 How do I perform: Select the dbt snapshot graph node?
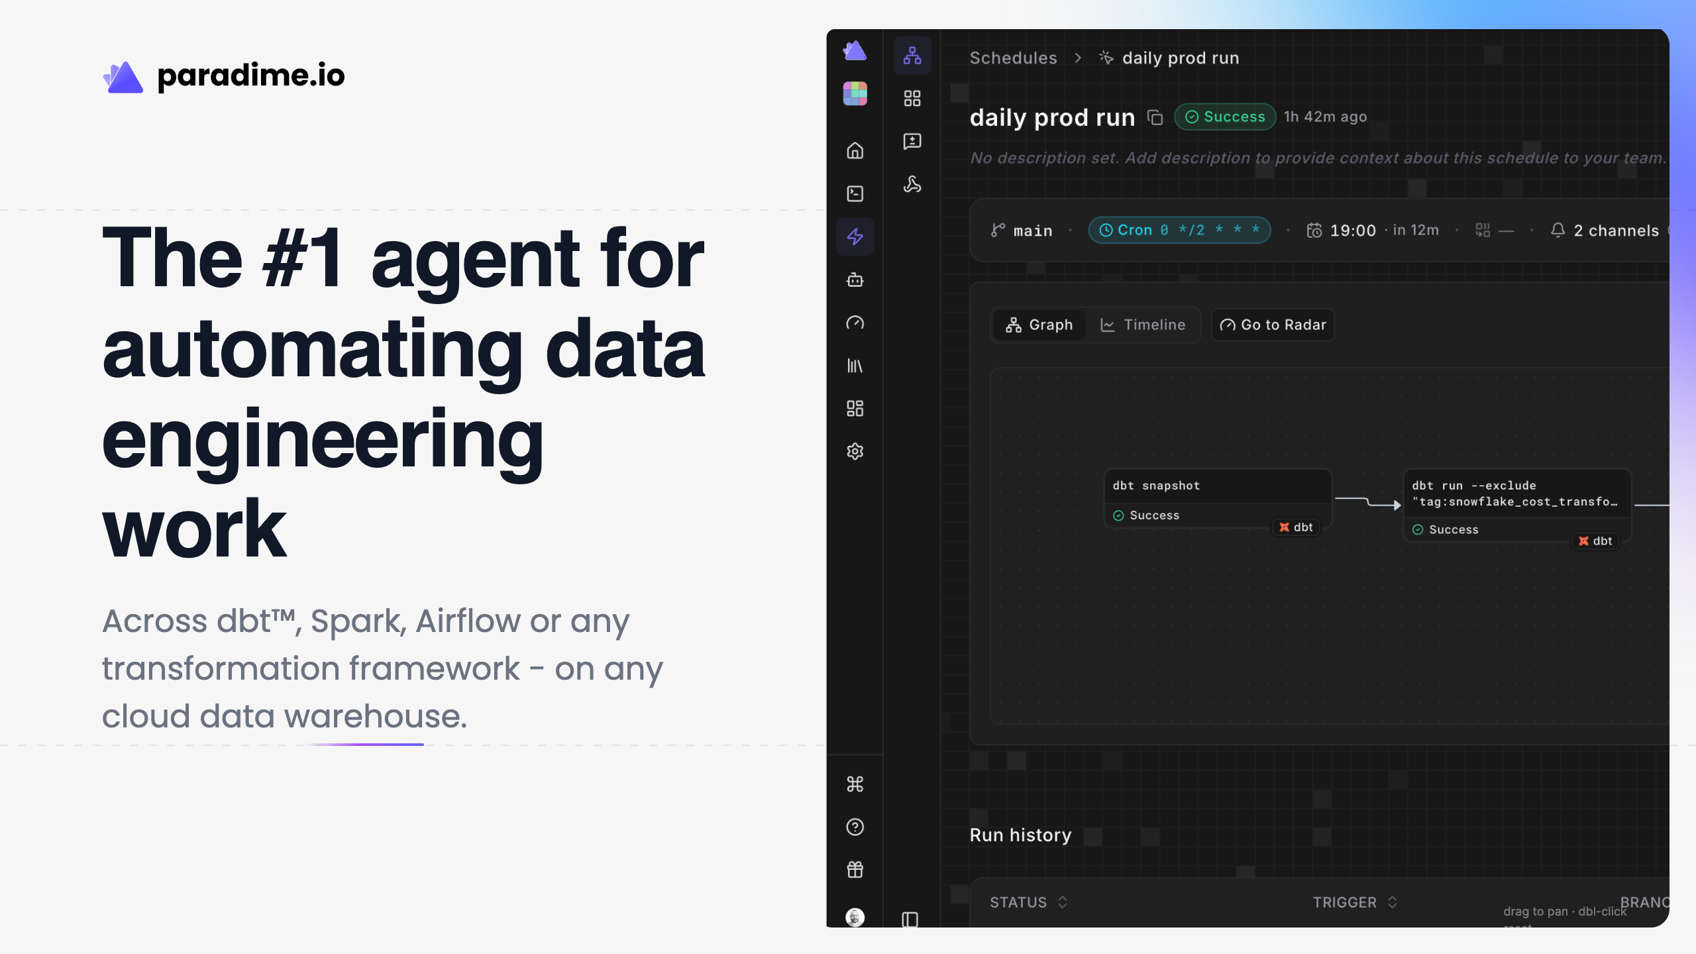click(1218, 499)
